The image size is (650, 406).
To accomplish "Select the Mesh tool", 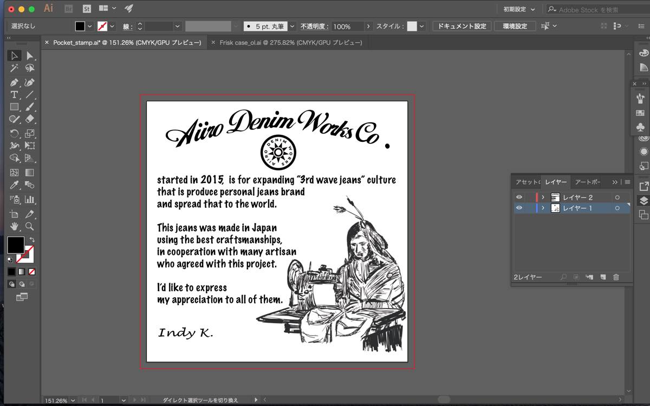I will click(x=14, y=173).
